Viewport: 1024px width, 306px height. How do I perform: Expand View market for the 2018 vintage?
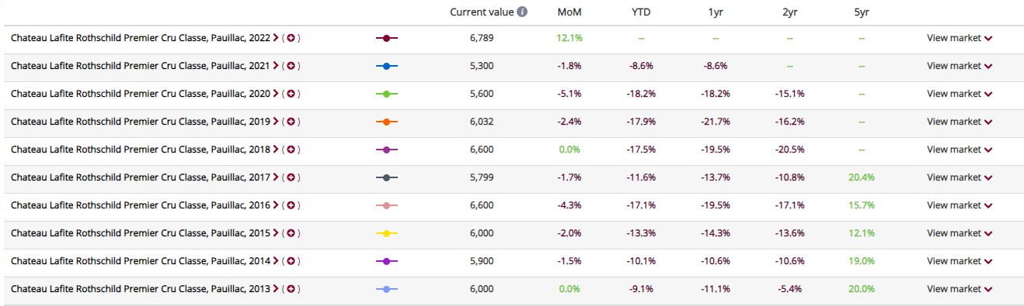[x=960, y=150]
